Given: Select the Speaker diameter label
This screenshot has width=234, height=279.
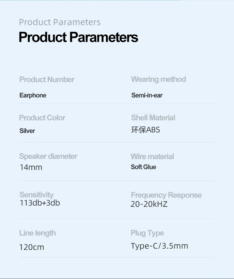Looking at the screenshot, I should pyautogui.click(x=48, y=156).
